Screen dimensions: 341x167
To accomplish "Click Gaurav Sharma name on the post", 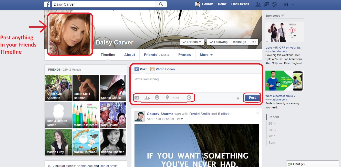I will pos(160,114).
